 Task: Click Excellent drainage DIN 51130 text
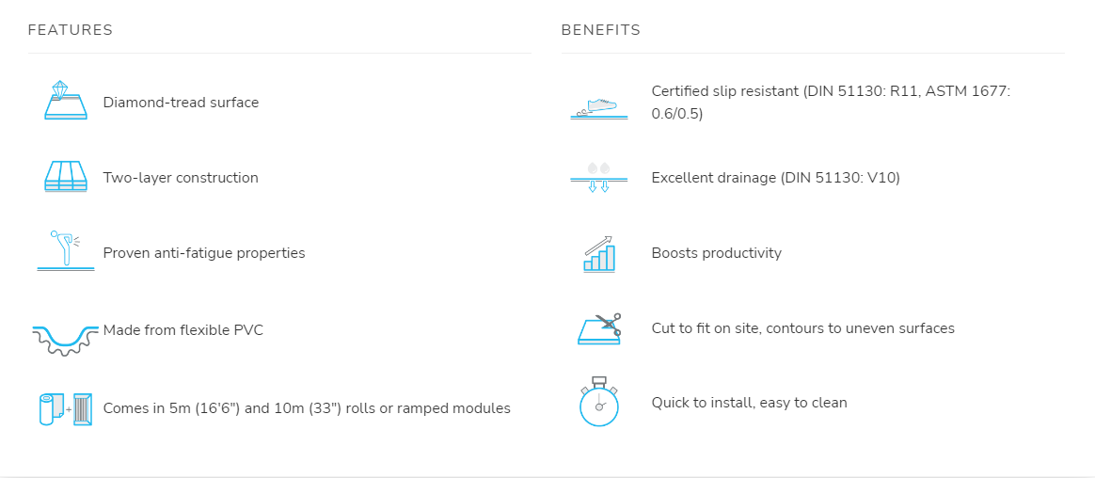point(776,178)
